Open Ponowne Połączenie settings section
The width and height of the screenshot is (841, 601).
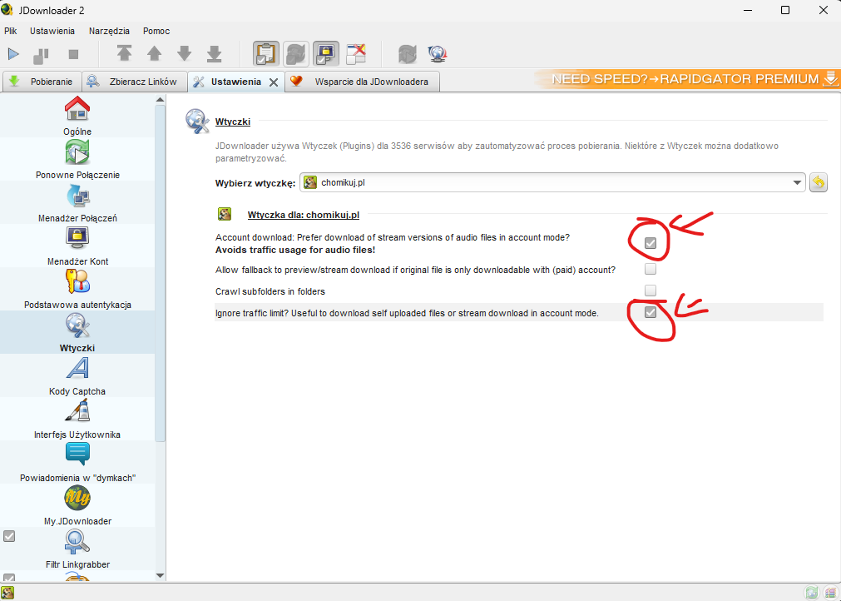click(x=77, y=159)
